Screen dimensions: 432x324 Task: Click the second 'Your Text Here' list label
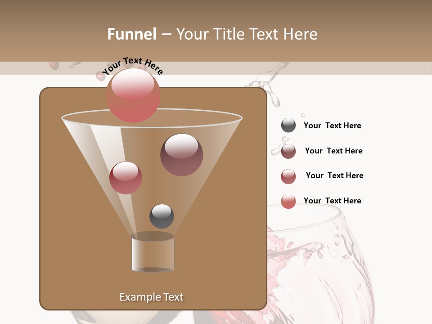coord(334,151)
